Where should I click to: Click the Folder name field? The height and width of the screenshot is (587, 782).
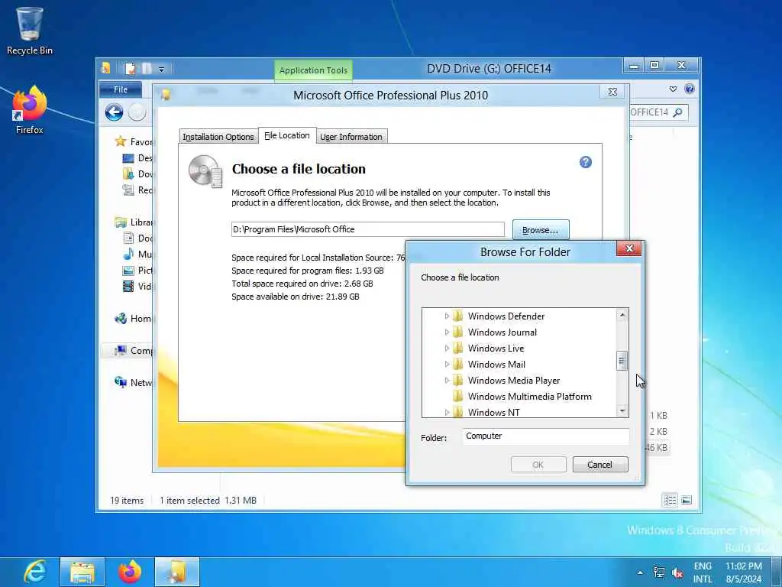[x=545, y=436]
